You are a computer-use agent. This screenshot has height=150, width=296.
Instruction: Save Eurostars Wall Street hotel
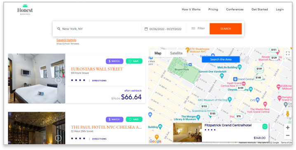(134, 61)
